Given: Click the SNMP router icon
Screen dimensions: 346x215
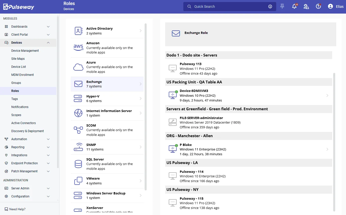Looking at the screenshot, I should (78, 147).
